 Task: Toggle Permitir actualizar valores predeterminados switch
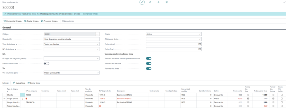click(149, 58)
